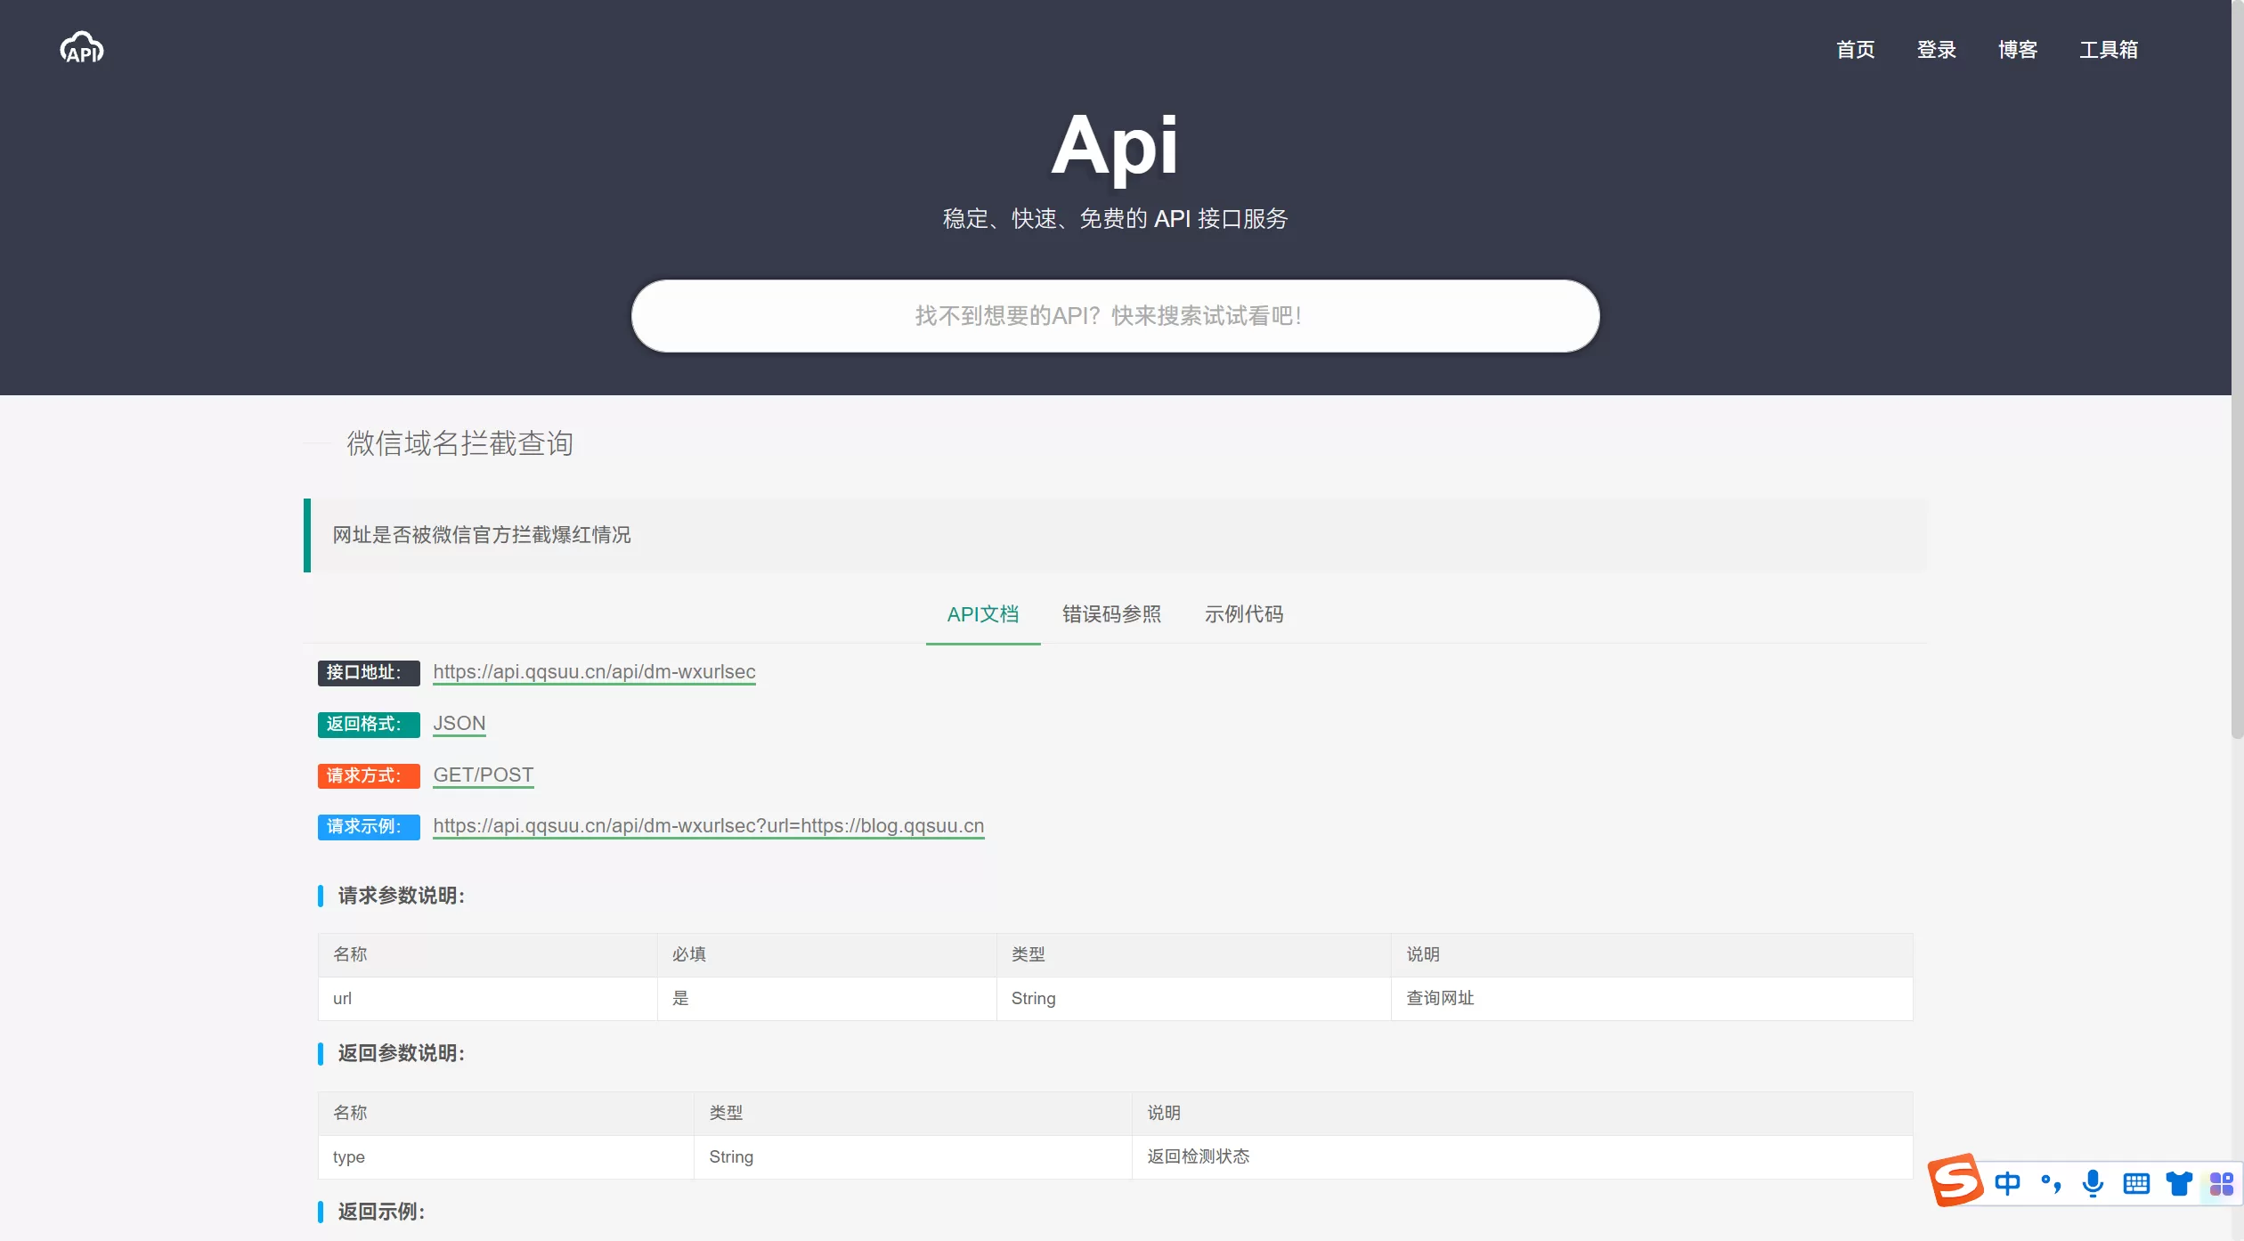Click the page vertical scrollbar thumb
Screen dimensions: 2244x1241
(2236, 369)
